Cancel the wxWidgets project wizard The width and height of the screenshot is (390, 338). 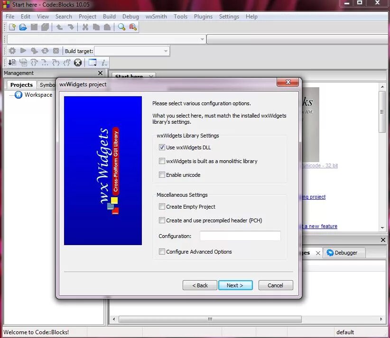pos(276,285)
